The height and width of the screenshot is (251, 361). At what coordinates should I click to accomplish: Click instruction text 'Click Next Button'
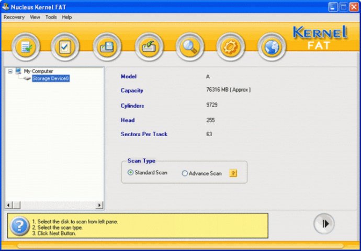[57, 233]
